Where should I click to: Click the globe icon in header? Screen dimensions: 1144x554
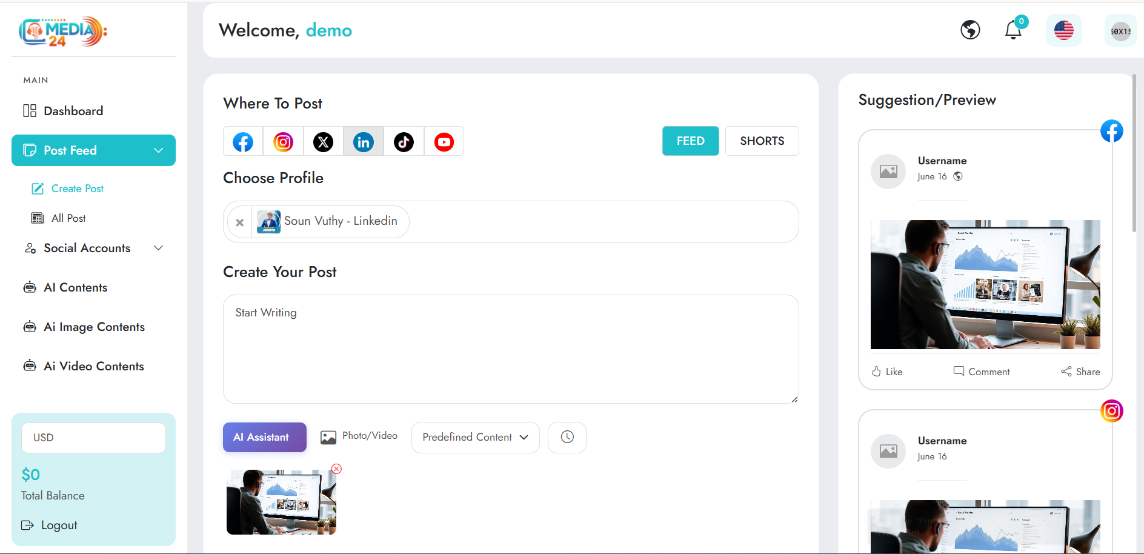[x=970, y=30]
